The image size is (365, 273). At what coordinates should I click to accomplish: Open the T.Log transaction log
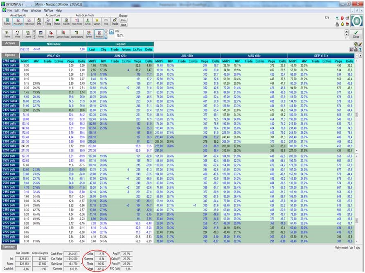(48, 21)
